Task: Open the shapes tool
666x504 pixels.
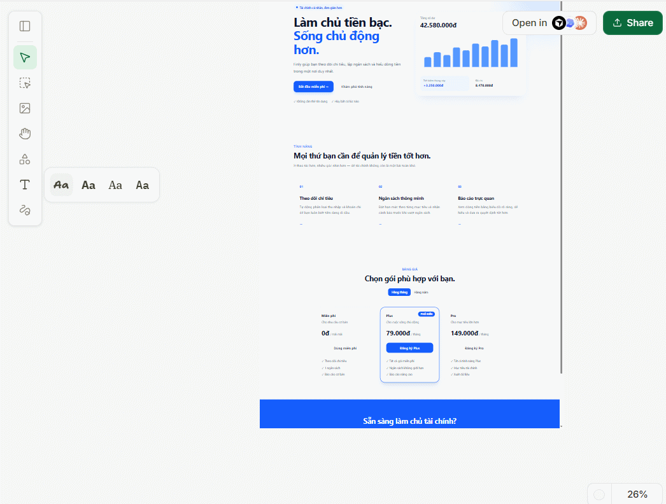Action: pyautogui.click(x=25, y=159)
